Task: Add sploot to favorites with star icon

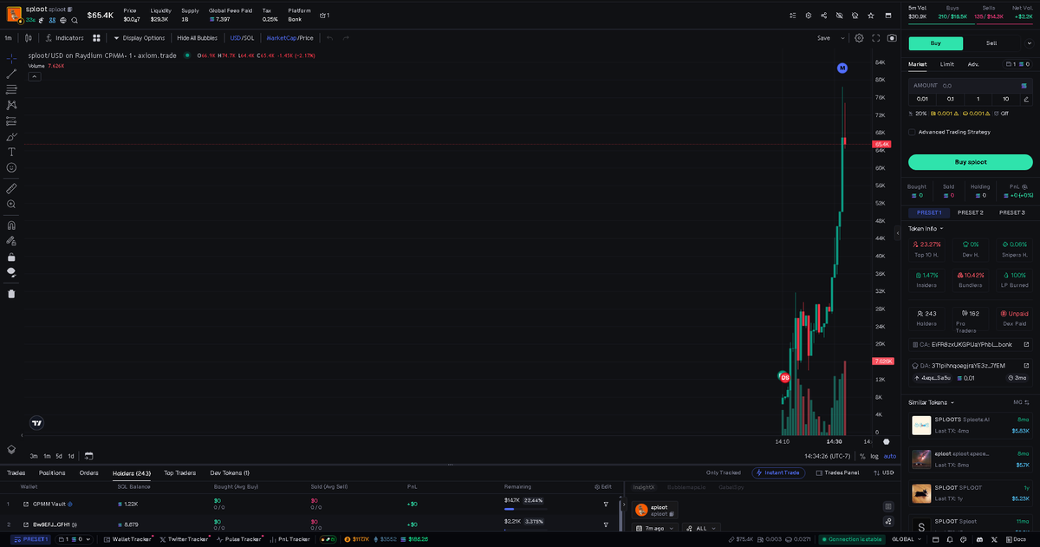Action: 870,15
